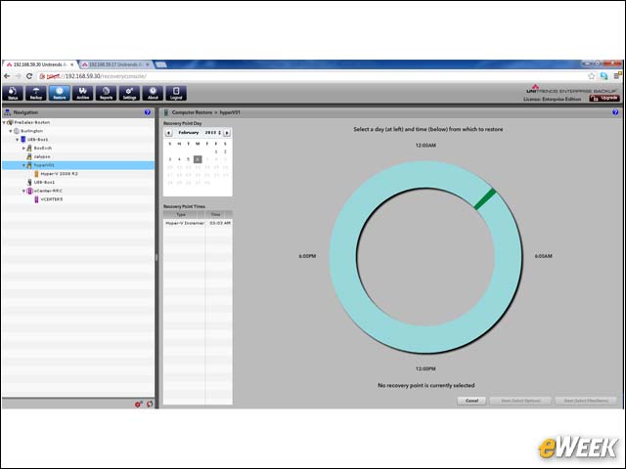Click the Burlington globe icon

click(x=17, y=131)
